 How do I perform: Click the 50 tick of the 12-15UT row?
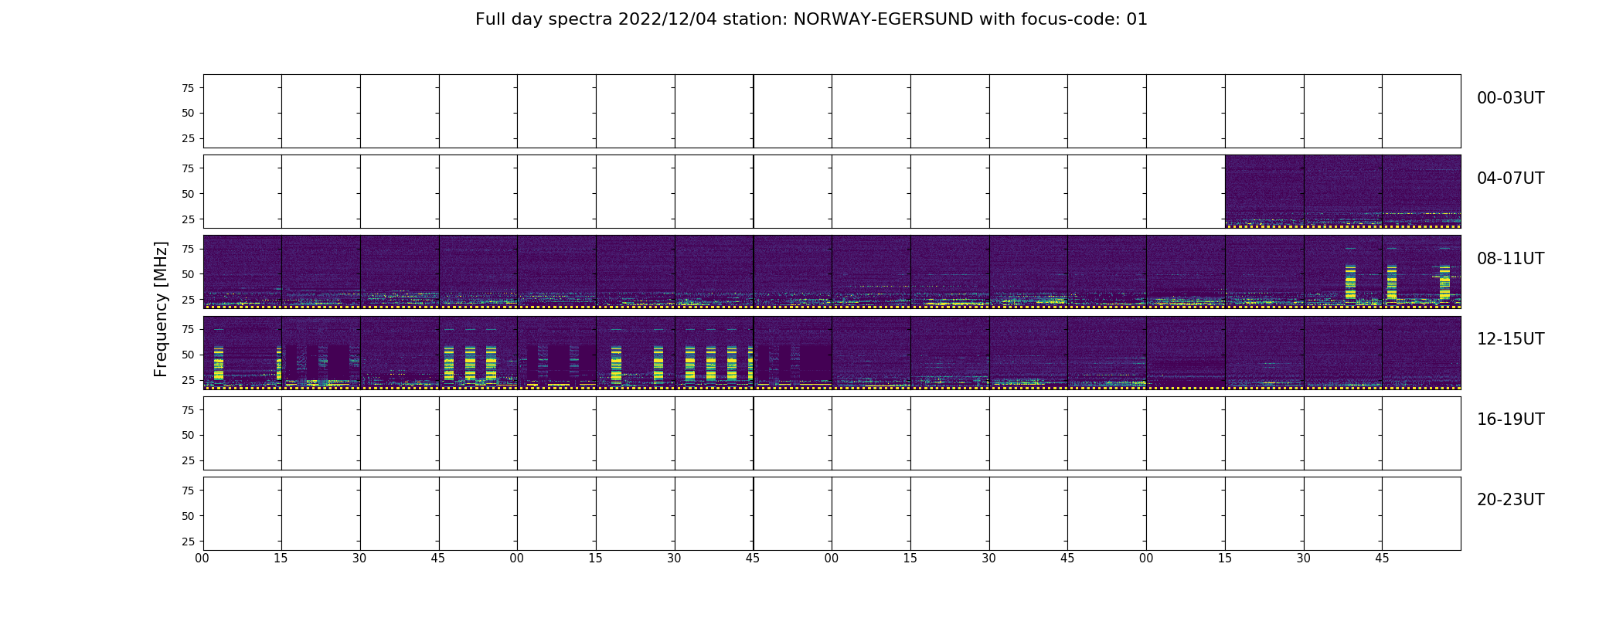(188, 355)
